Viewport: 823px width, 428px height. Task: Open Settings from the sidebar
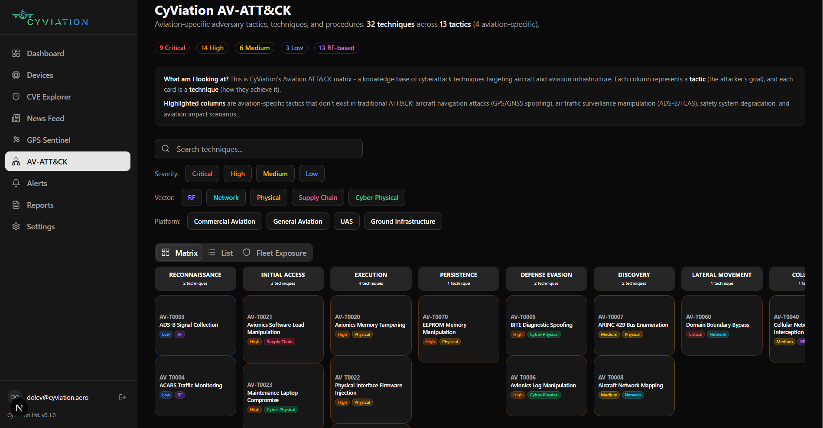68,226
